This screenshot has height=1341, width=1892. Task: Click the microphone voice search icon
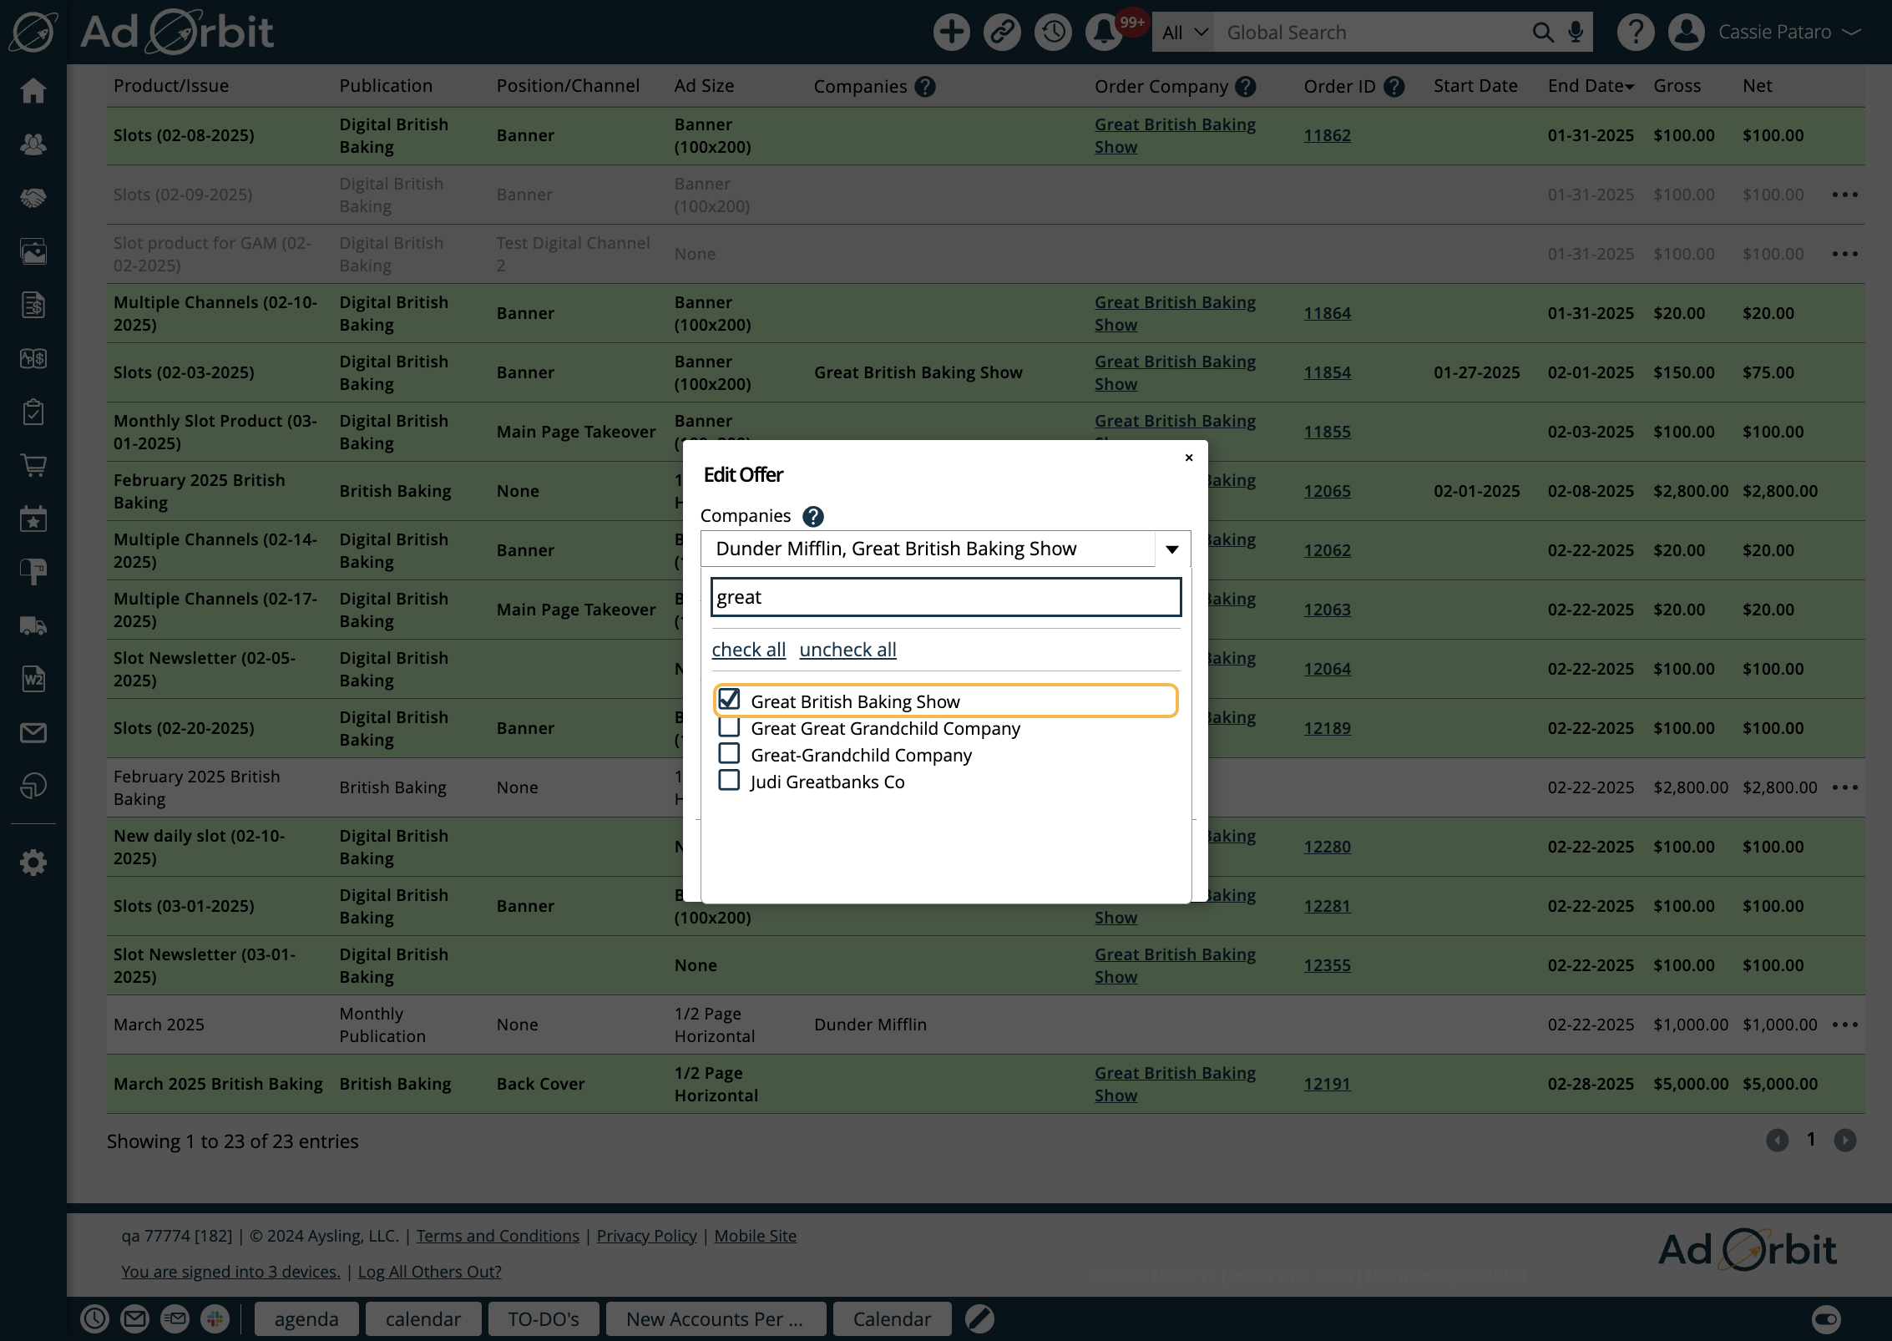pyautogui.click(x=1576, y=33)
